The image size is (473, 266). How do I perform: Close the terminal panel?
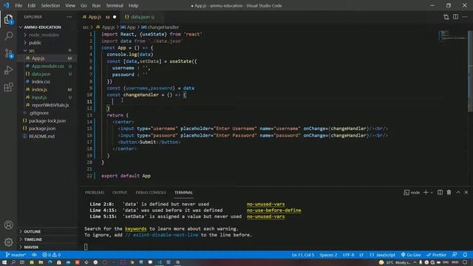[466, 192]
